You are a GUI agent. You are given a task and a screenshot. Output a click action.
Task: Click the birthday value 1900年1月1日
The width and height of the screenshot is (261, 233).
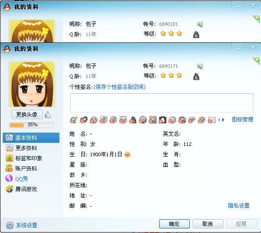click(x=106, y=154)
